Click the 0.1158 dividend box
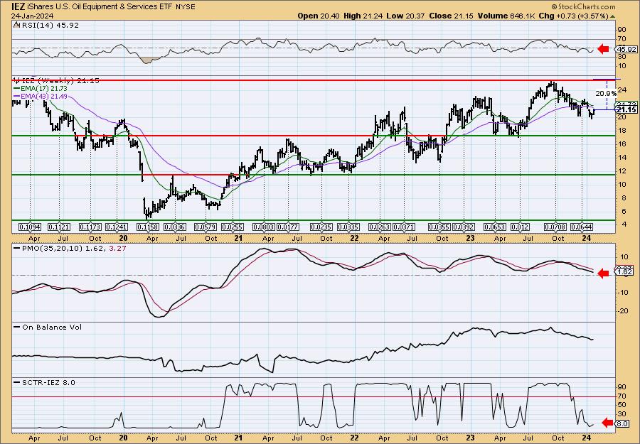640x444 pixels. pos(147,227)
